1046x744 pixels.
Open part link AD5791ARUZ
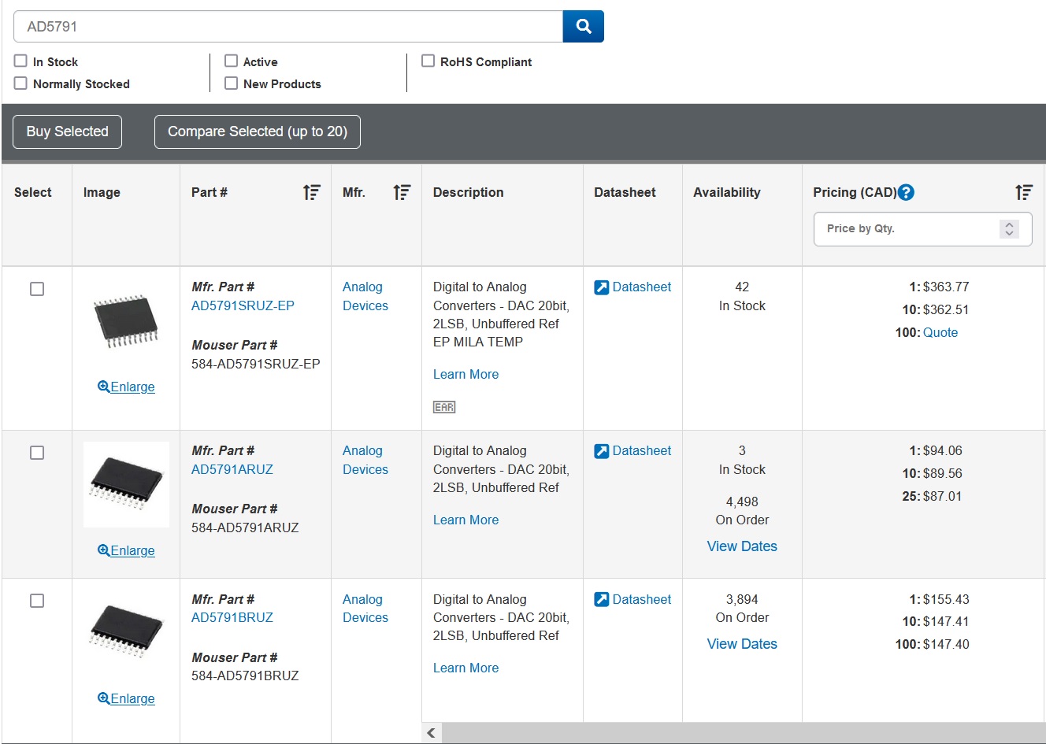(232, 469)
